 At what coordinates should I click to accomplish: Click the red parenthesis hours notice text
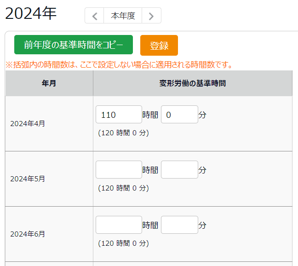pos(119,64)
